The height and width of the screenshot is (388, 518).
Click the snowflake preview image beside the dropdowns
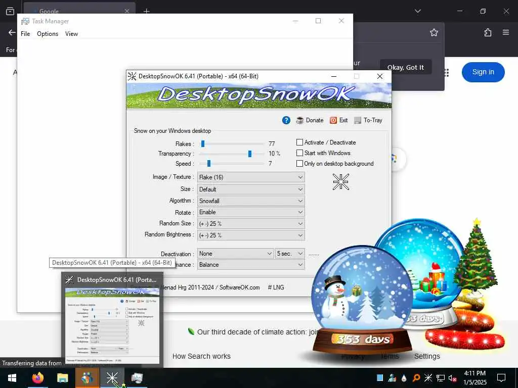coord(340,182)
